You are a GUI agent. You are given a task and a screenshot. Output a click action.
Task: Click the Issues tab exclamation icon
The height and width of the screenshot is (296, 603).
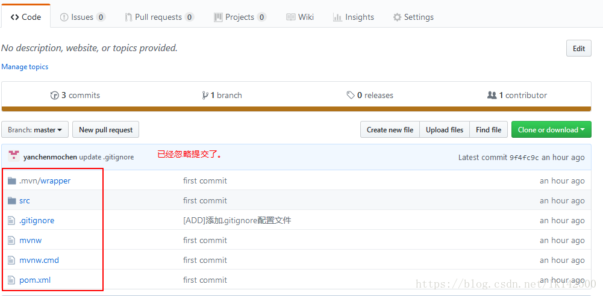tap(64, 17)
